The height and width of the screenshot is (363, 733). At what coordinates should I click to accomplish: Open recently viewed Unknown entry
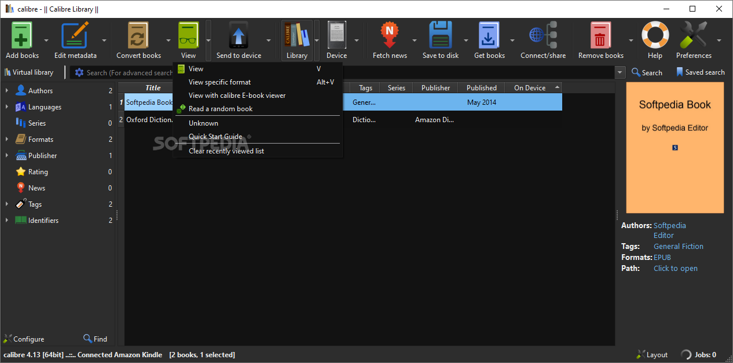click(258, 123)
